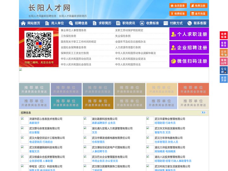Open 高薪骑手 job link
228x171 pixels.
tap(34, 123)
